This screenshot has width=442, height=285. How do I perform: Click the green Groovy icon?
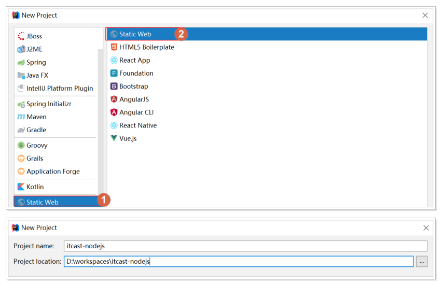click(x=21, y=145)
